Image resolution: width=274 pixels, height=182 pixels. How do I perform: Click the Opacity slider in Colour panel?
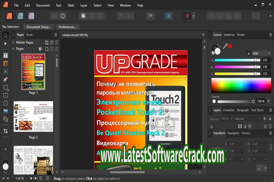point(235,101)
